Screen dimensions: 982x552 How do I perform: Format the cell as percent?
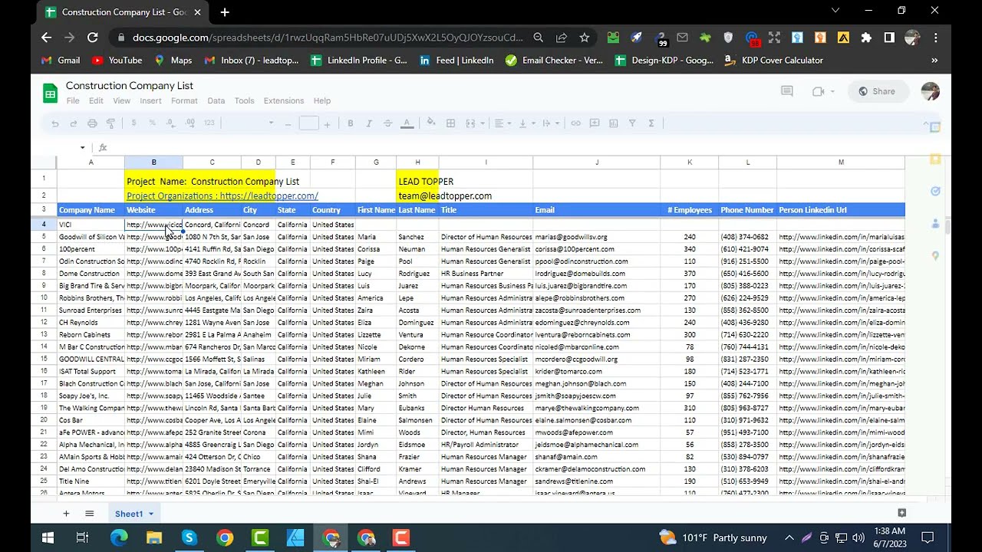(152, 123)
